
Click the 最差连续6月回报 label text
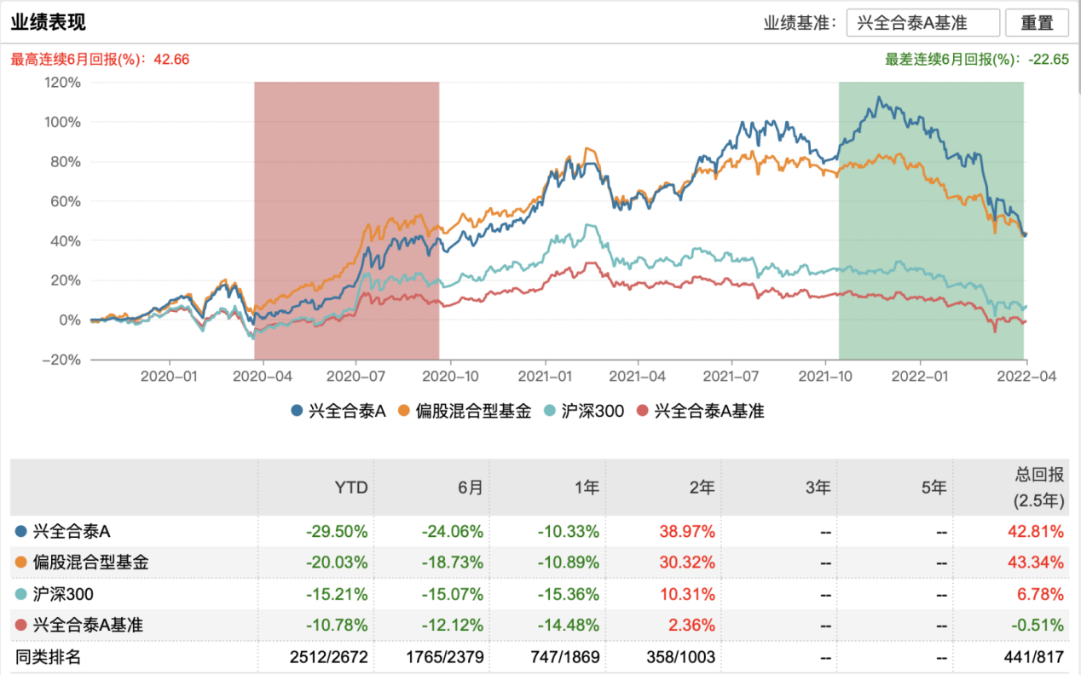pos(976,60)
